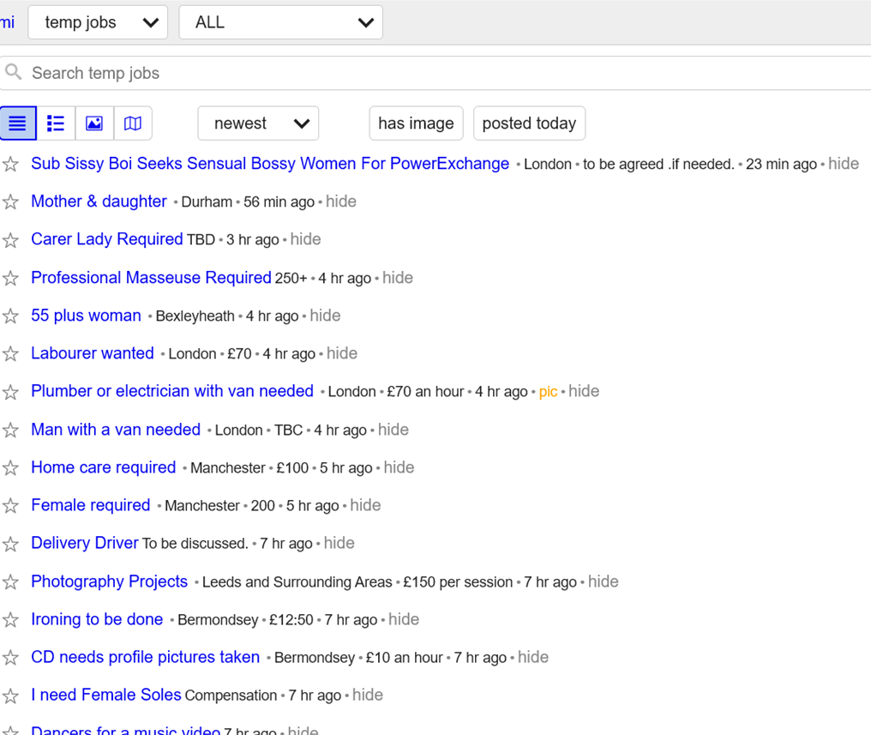The height and width of the screenshot is (735, 871).
Task: Open the 'Photography Projects' posting
Action: (x=110, y=581)
